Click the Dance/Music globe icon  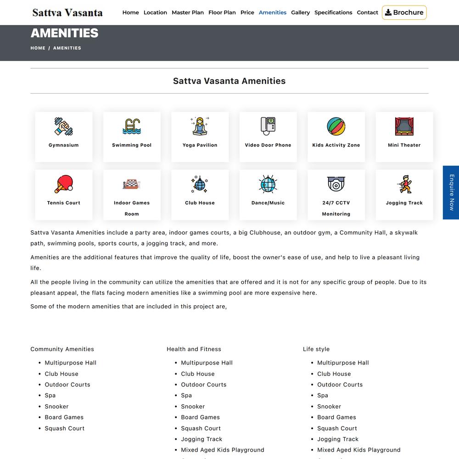(268, 184)
